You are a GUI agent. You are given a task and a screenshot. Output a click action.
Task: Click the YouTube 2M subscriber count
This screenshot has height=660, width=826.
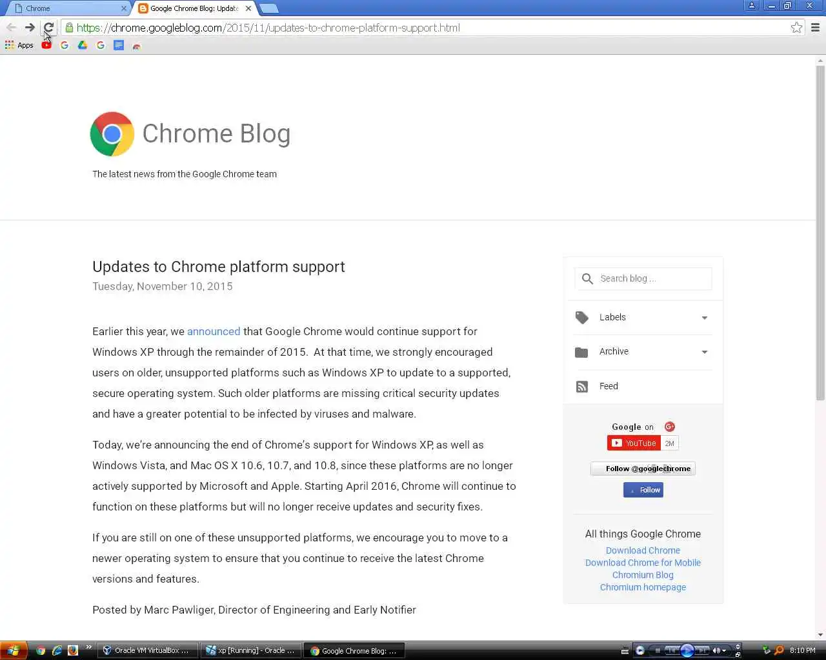tap(670, 443)
